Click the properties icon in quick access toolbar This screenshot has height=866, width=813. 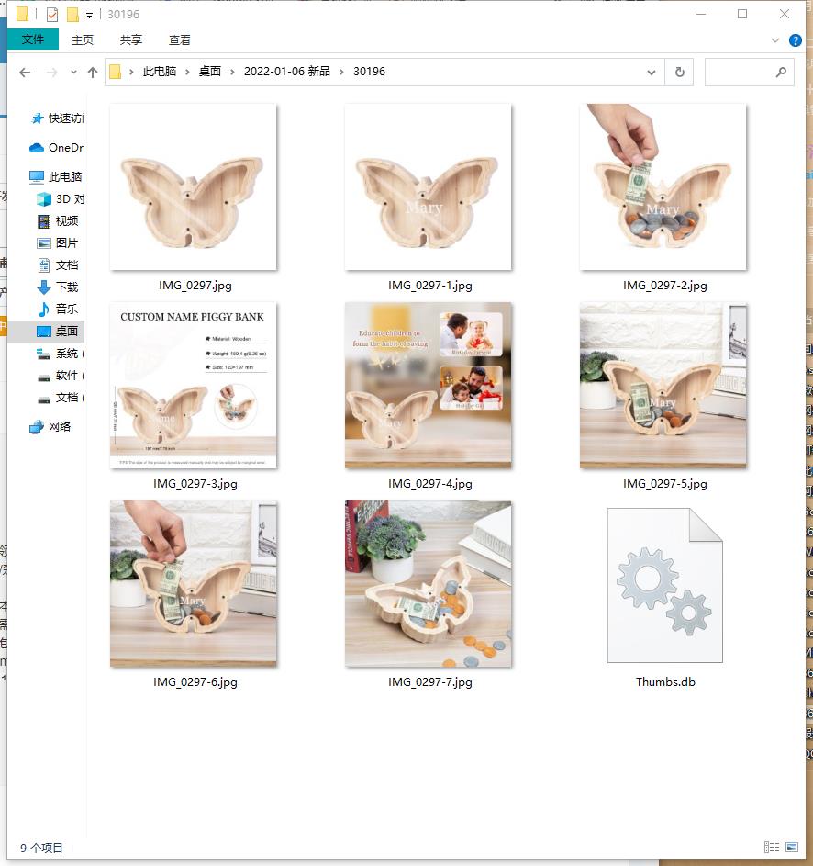pyautogui.click(x=52, y=15)
